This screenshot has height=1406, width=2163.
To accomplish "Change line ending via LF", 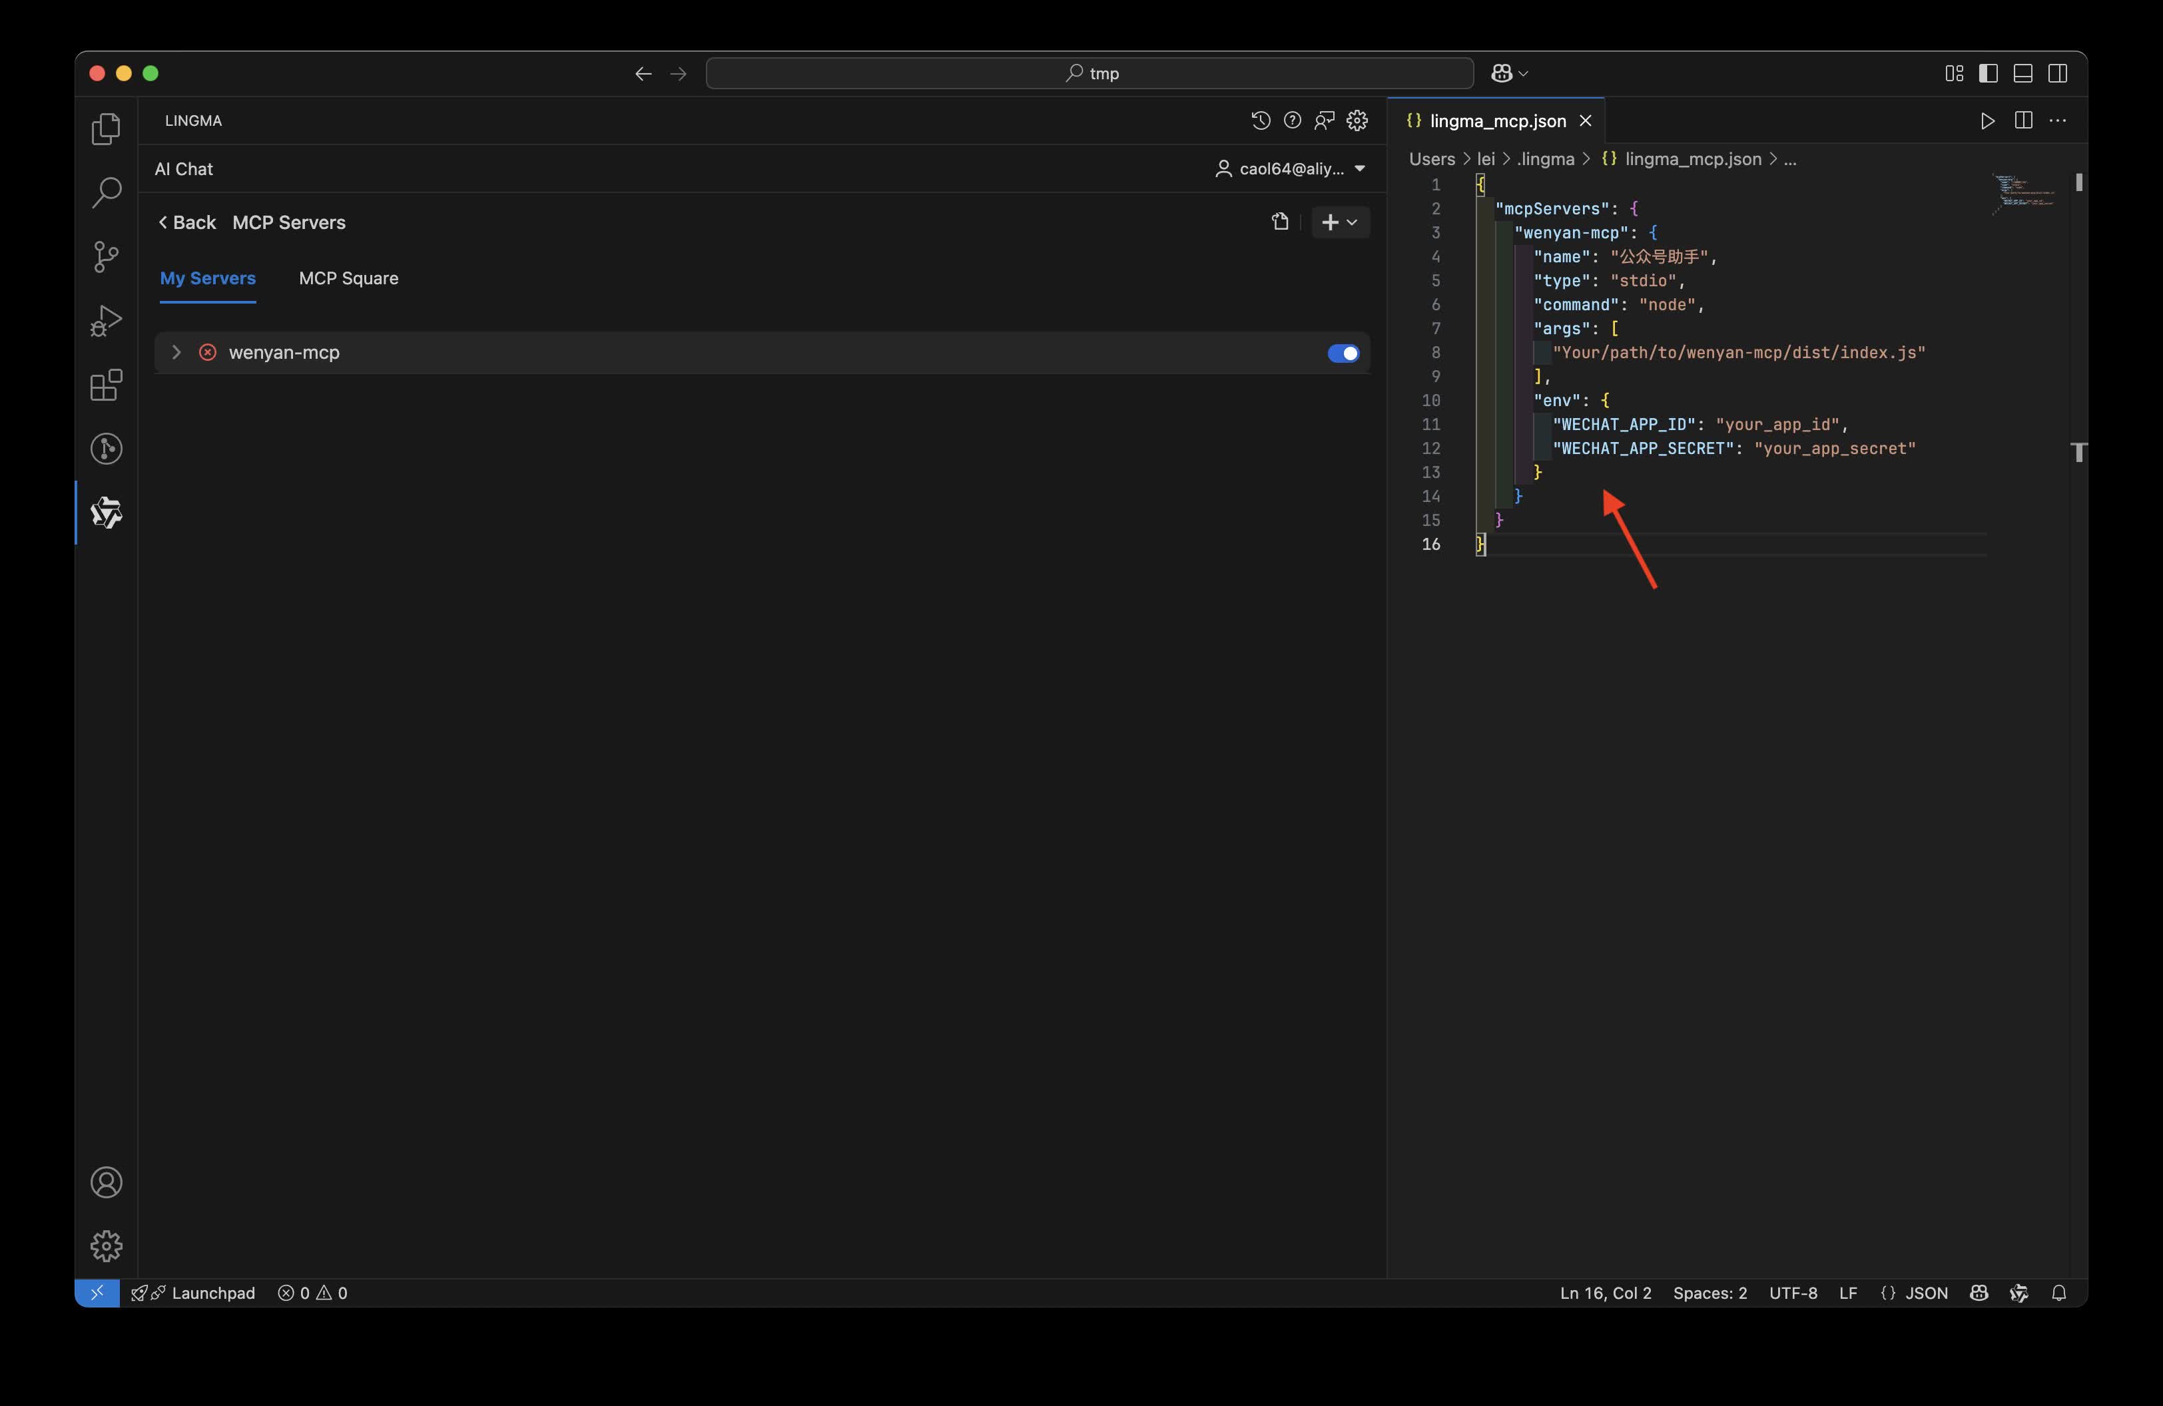I will tap(1847, 1292).
